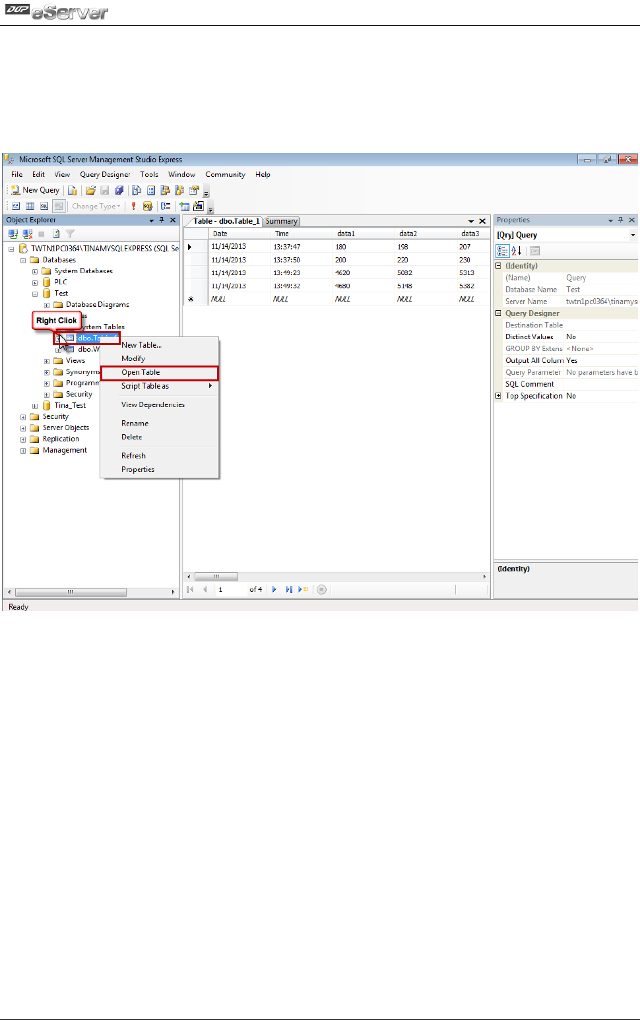Open the [Qry] Query object dropdown
This screenshot has width=640, height=1020.
(633, 235)
